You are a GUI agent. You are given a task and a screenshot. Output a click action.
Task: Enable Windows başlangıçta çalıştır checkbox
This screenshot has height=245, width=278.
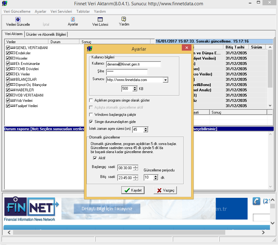(x=91, y=115)
